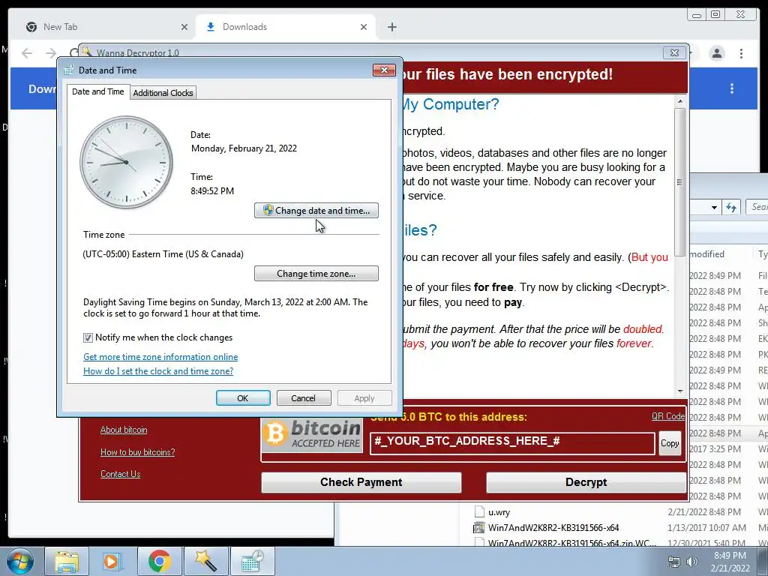
Task: Click Date and Time taskbar icon
Action: tap(252, 561)
